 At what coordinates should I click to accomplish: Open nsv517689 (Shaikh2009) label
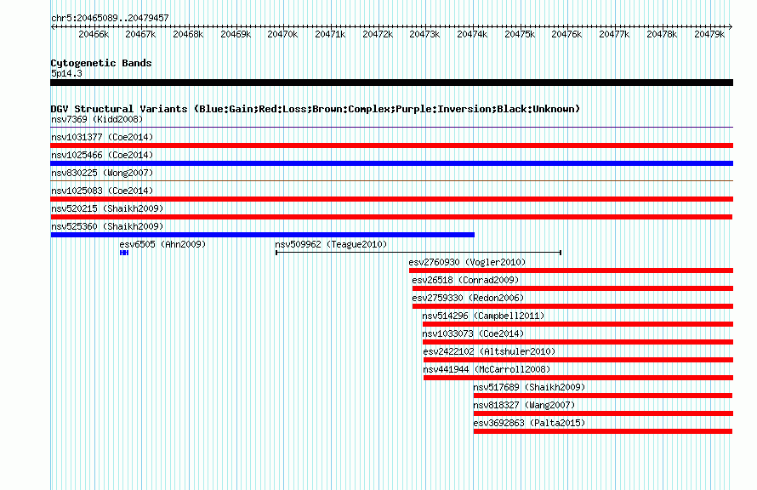click(529, 387)
